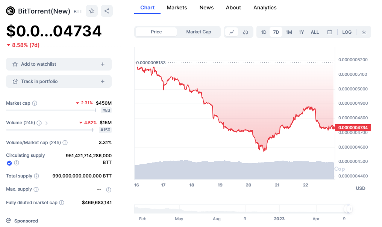
Task: Show info tooltip next to Max. supply label
Action: [x=36, y=189]
